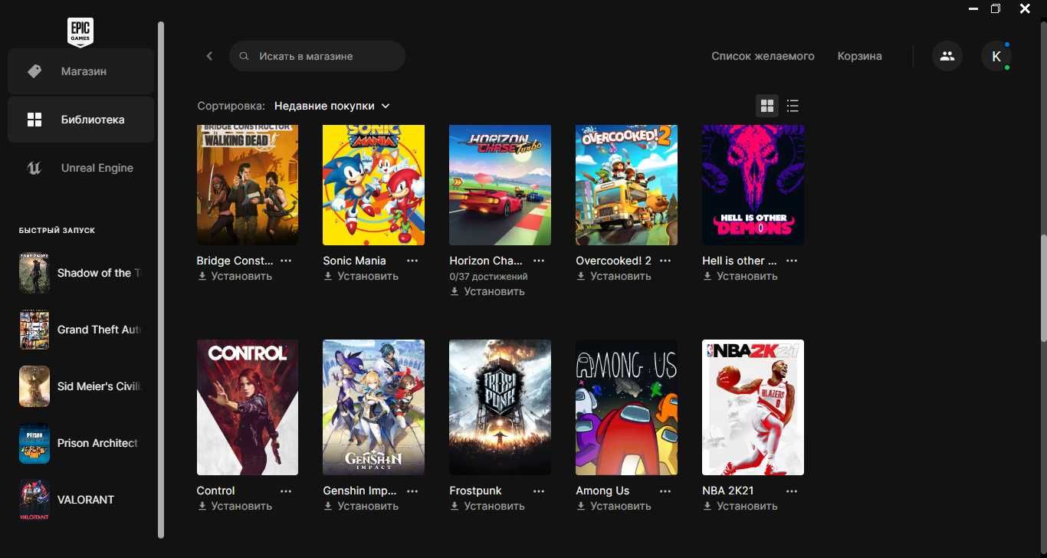Open NBA 2K21 cover art
This screenshot has height=558, width=1047.
click(753, 407)
